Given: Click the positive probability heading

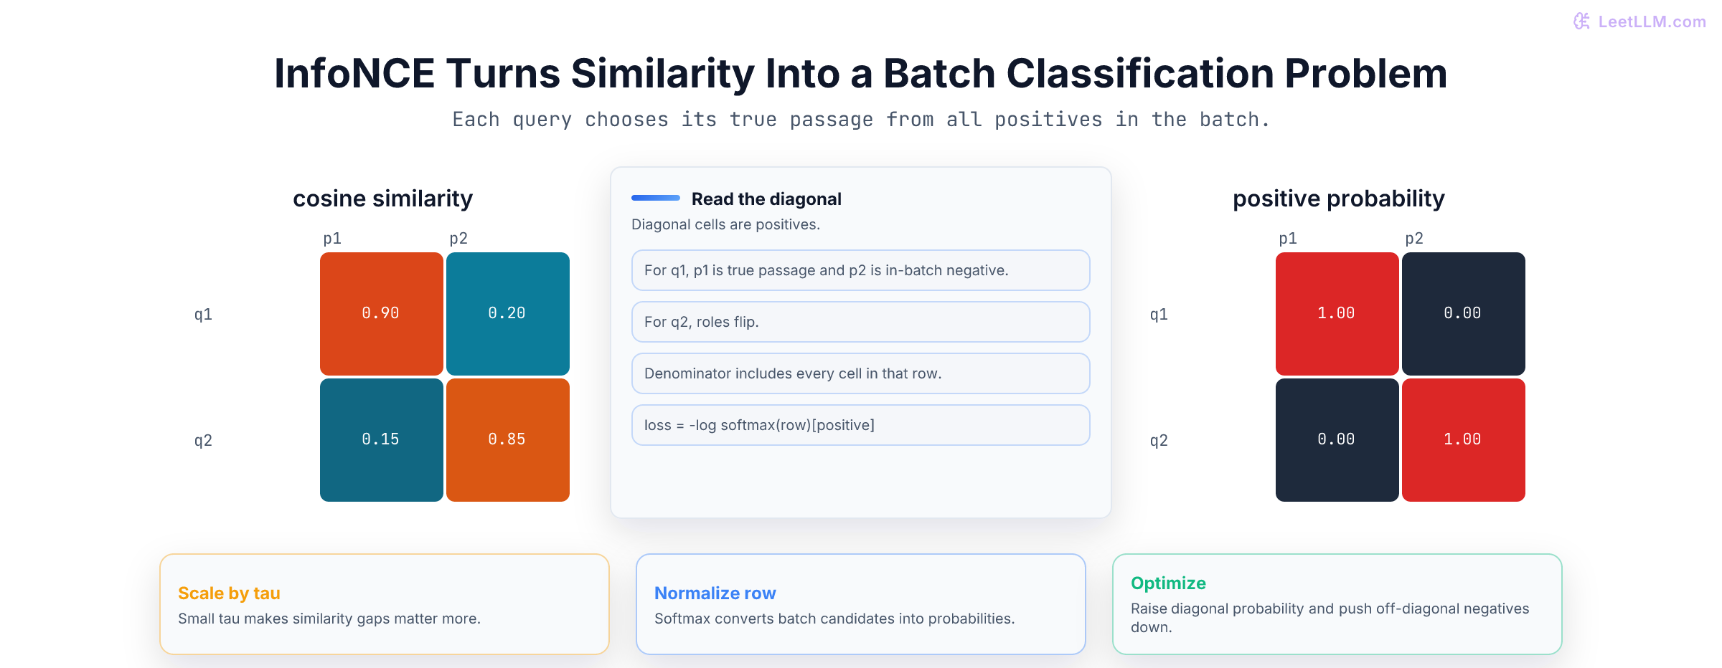Looking at the screenshot, I should click(1339, 199).
